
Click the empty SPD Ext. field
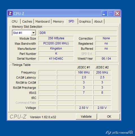tap(106, 53)
